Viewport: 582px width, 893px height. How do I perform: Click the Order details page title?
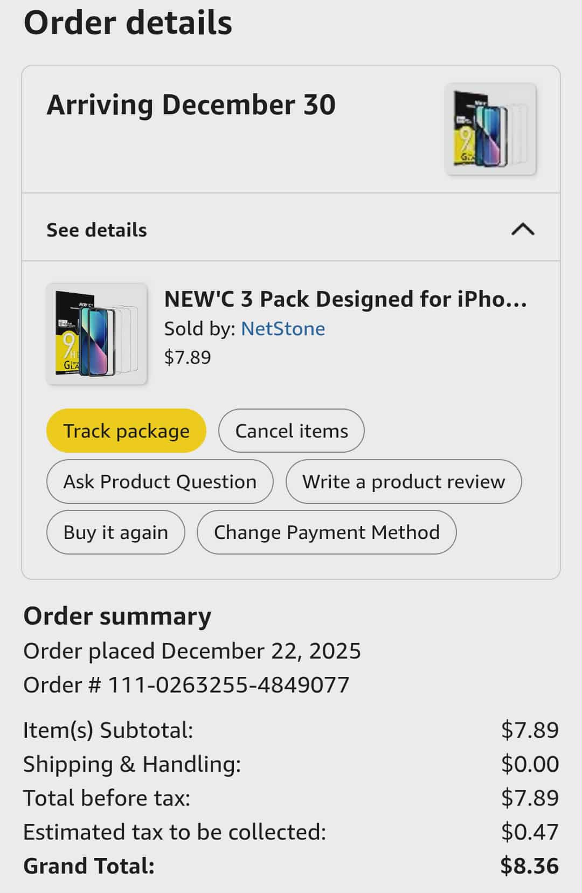click(x=128, y=23)
